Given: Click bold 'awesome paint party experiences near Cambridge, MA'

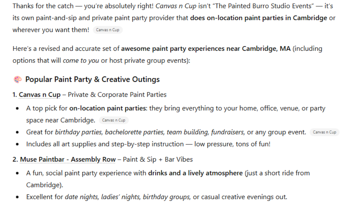Looking at the screenshot, I should click(206, 49).
